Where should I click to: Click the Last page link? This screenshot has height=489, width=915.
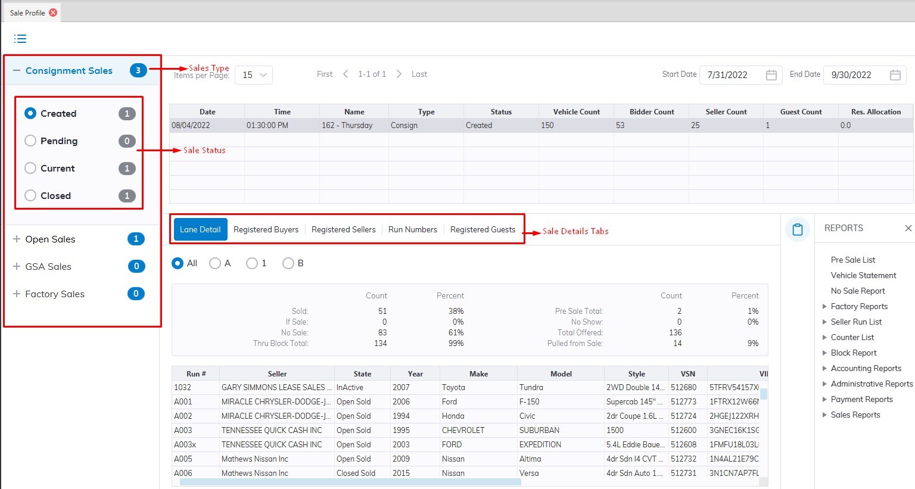419,74
